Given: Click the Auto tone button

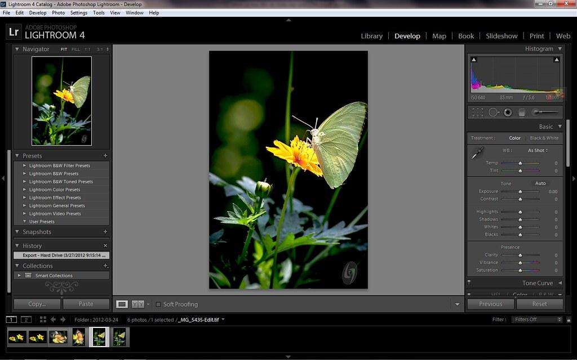Looking at the screenshot, I should click(540, 183).
